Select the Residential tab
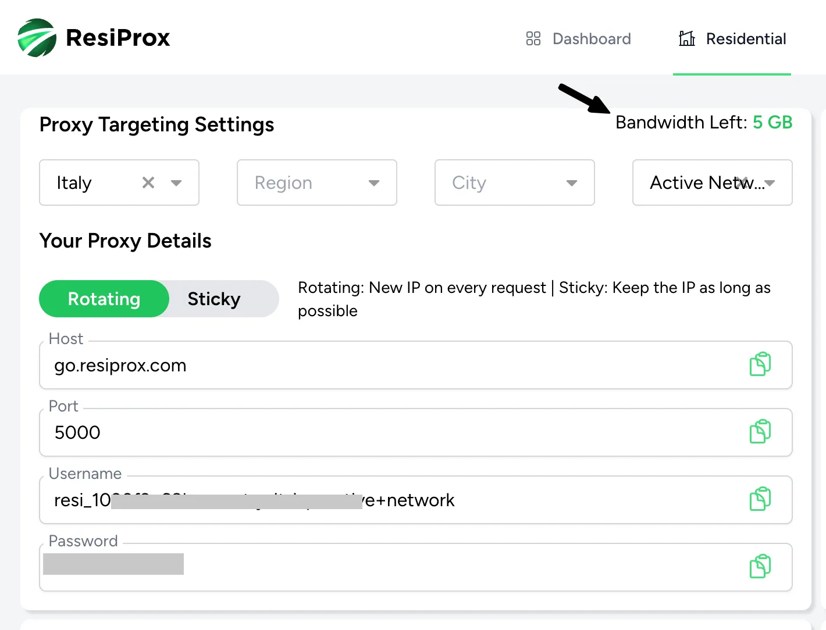Image resolution: width=826 pixels, height=630 pixels. pos(746,38)
